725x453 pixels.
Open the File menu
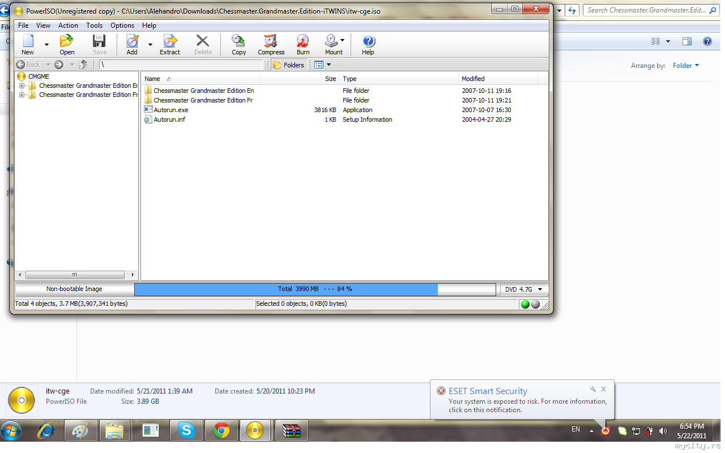click(x=23, y=25)
